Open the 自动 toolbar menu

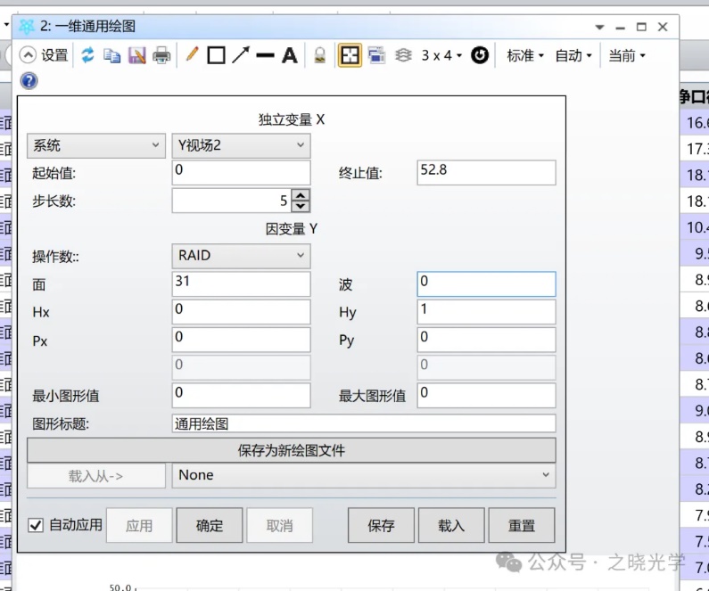(573, 55)
